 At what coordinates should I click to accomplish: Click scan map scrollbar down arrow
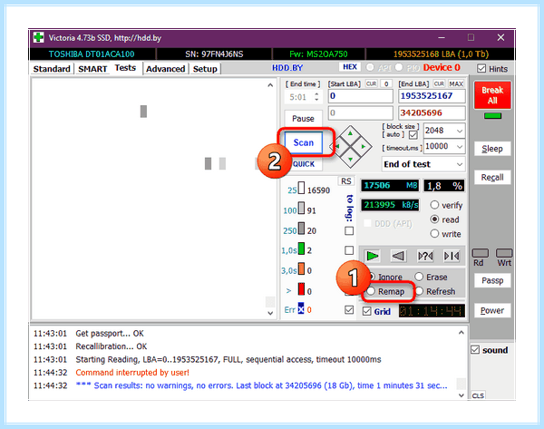[270, 313]
